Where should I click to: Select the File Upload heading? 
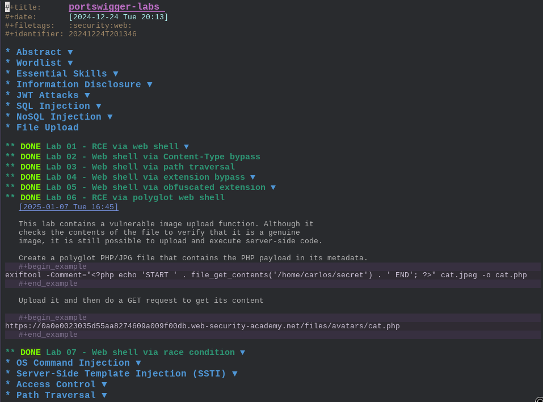[x=48, y=128]
